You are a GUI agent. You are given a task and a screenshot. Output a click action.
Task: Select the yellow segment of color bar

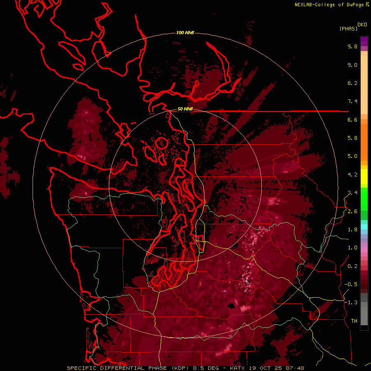point(364,176)
